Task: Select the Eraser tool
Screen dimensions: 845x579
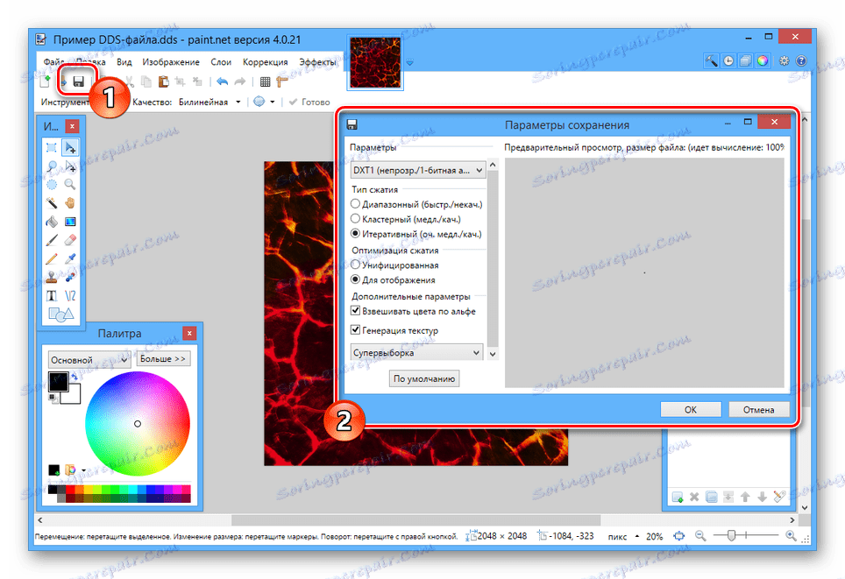Action: [x=69, y=237]
